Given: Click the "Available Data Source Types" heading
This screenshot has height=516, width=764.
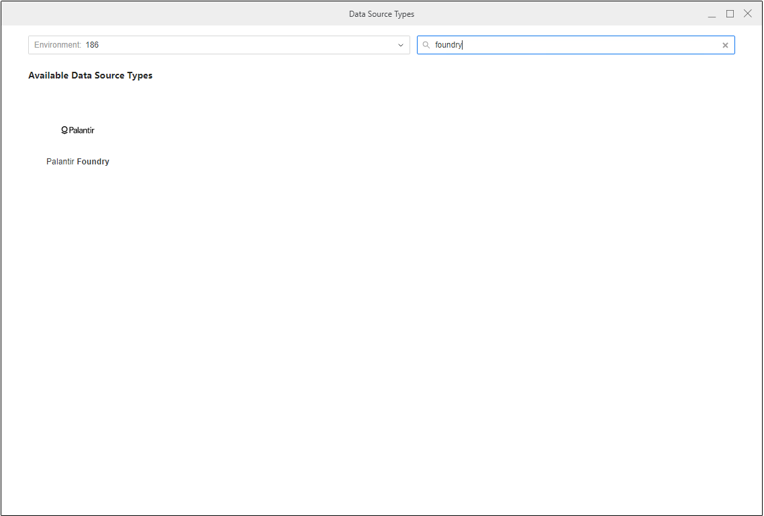Looking at the screenshot, I should (x=90, y=75).
